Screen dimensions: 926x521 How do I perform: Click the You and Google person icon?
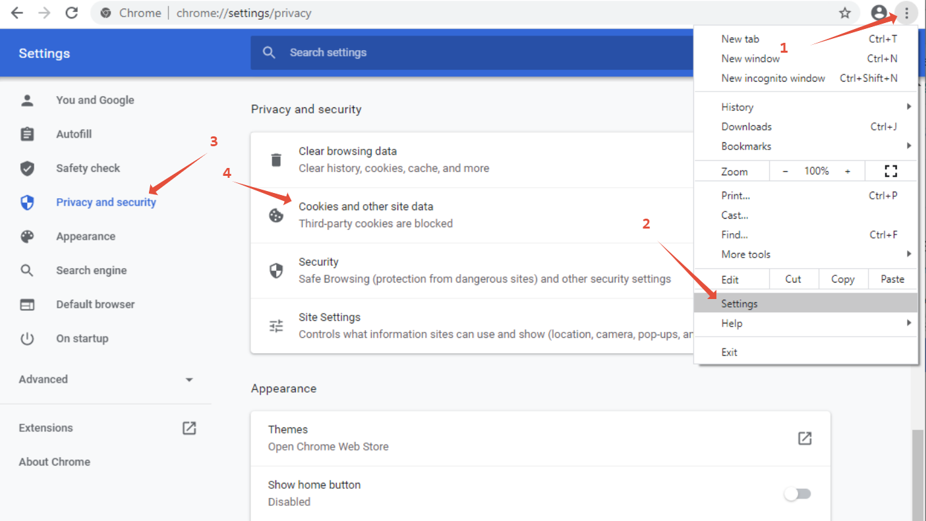pyautogui.click(x=27, y=100)
